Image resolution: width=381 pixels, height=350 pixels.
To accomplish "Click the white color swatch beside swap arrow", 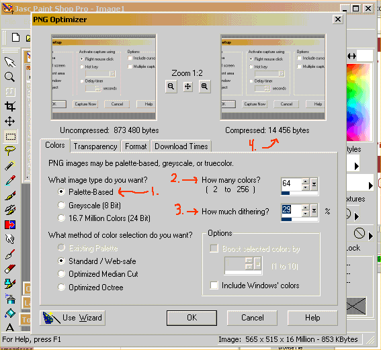I will click(x=365, y=56).
